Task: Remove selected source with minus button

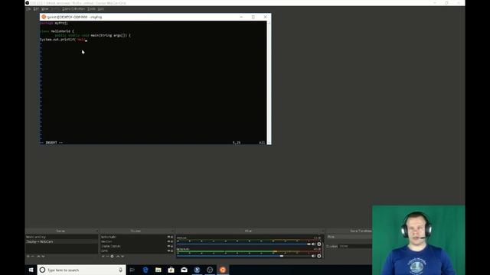Action: pyautogui.click(x=107, y=257)
